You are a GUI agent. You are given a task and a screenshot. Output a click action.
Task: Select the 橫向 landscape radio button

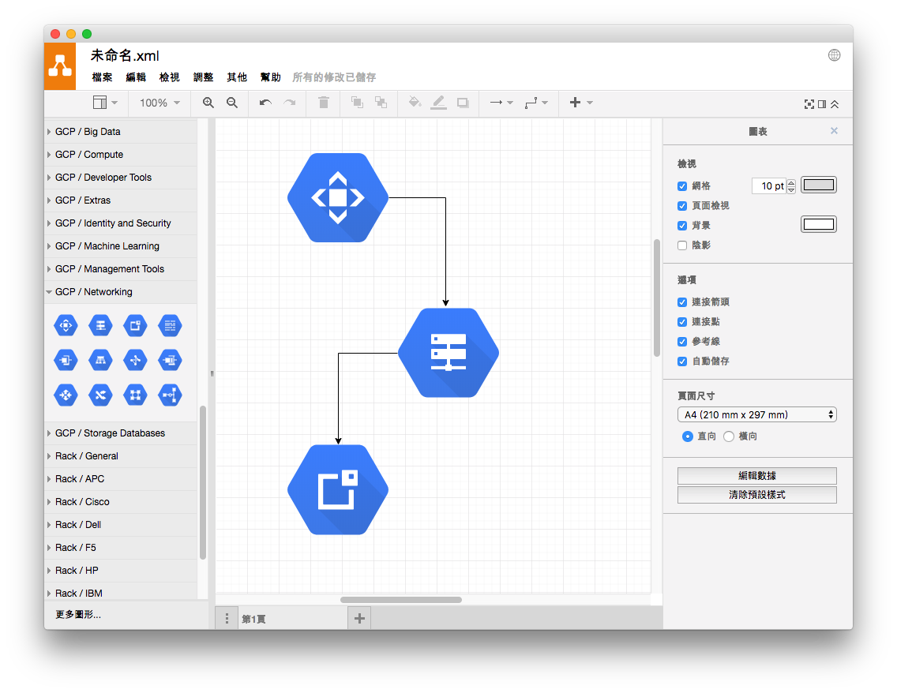coord(729,436)
